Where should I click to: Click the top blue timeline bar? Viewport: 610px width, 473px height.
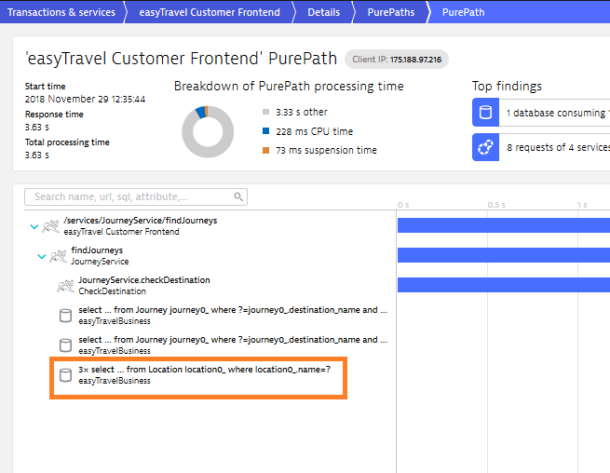[503, 224]
